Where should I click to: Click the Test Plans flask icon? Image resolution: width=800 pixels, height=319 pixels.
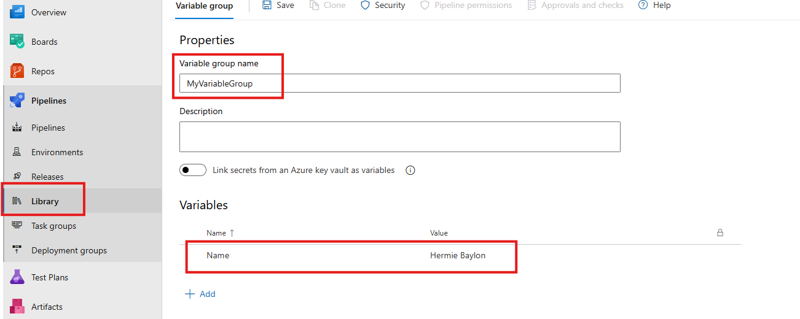[x=17, y=277]
